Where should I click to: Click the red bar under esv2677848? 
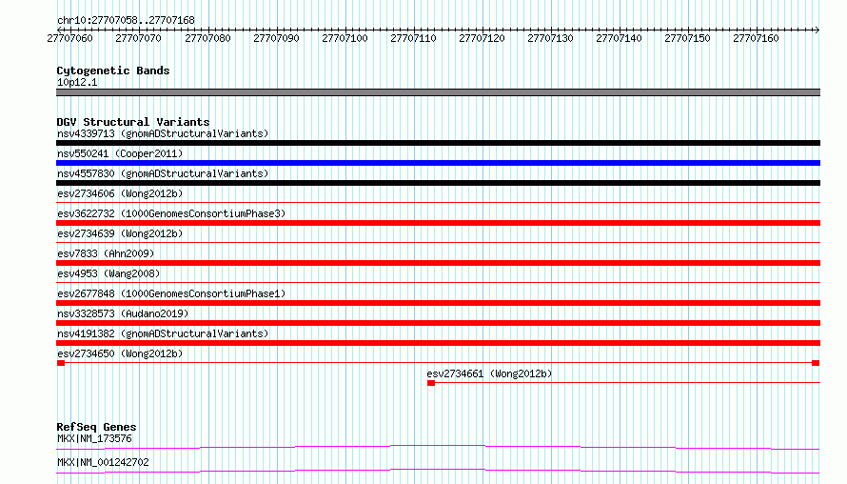(438, 303)
